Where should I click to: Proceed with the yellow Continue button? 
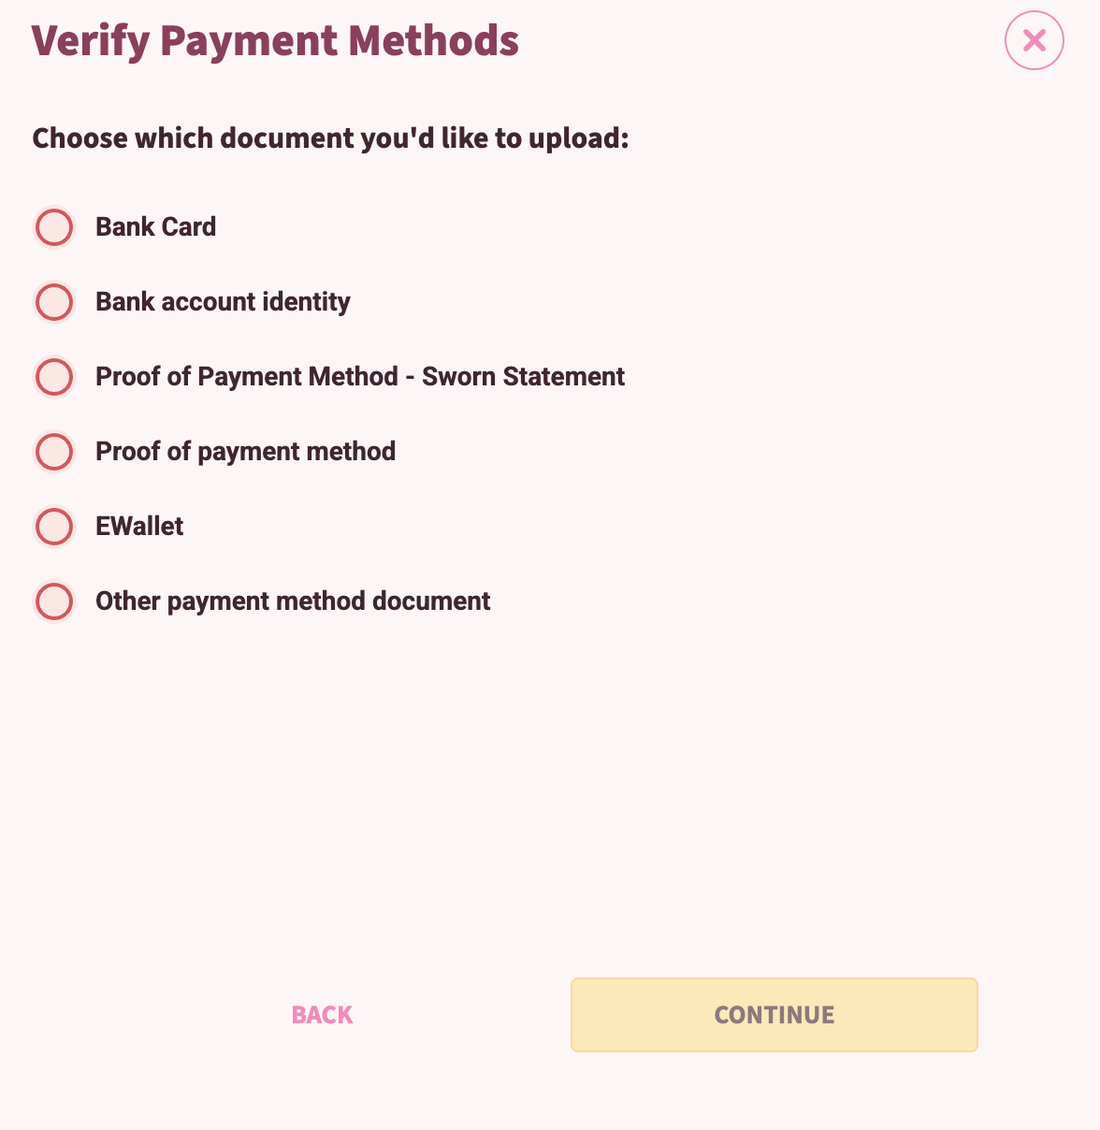click(x=774, y=1015)
